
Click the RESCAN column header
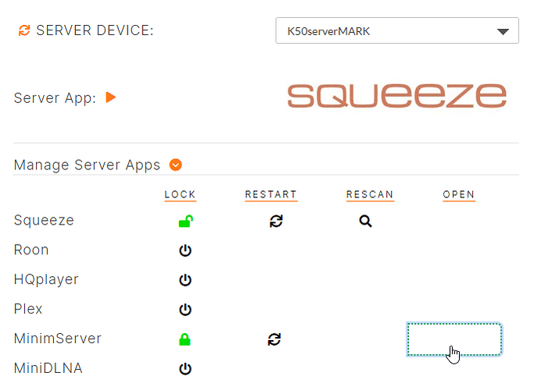(x=370, y=195)
